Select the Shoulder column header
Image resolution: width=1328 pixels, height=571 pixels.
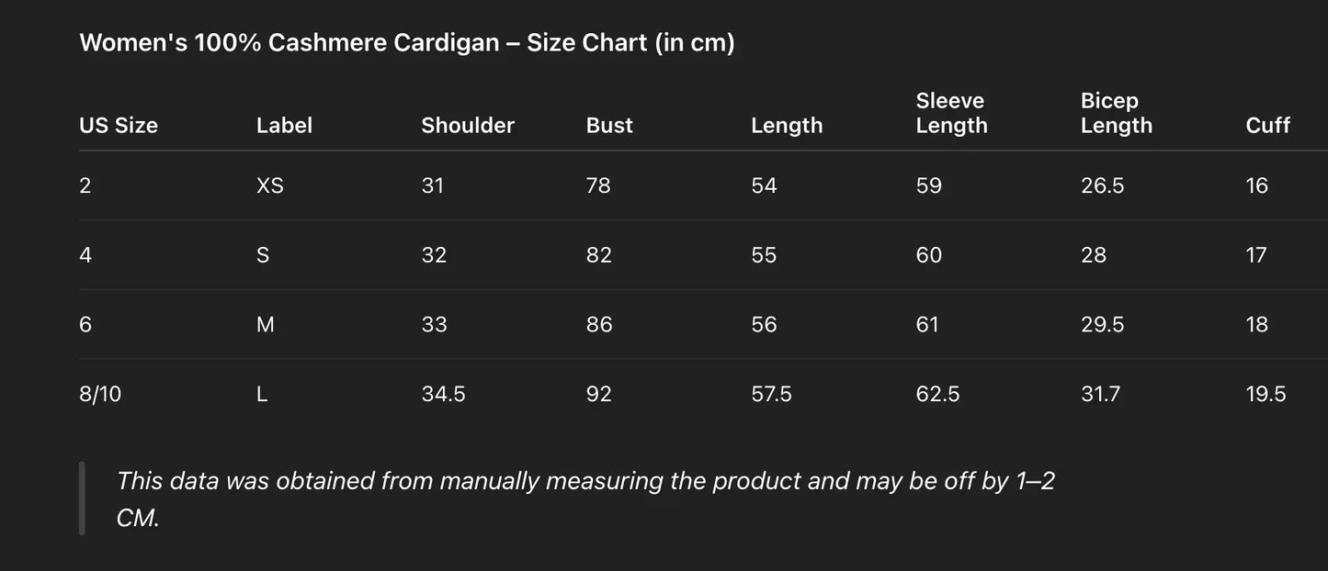coord(468,126)
